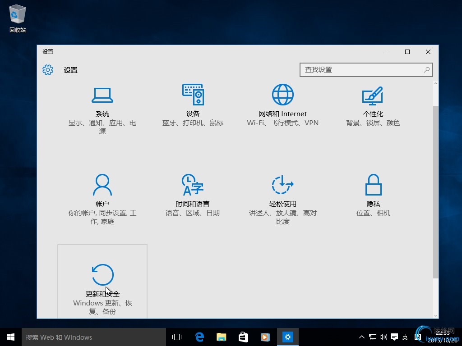The height and width of the screenshot is (346, 462).
Task: Click the magnifier icon in settings search
Action: coord(426,70)
